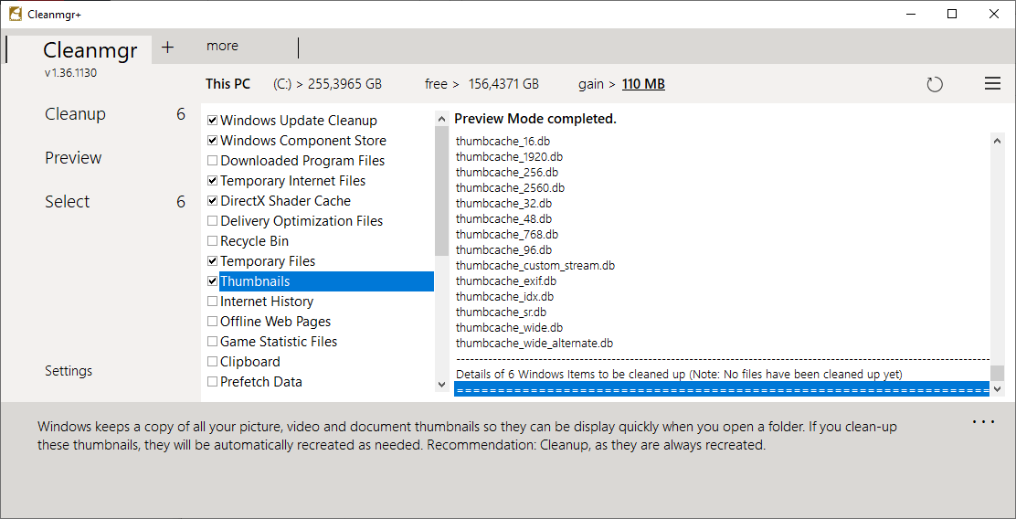Click the Cleanup count 6 in the sidebar
The image size is (1016, 519).
pyautogui.click(x=181, y=114)
